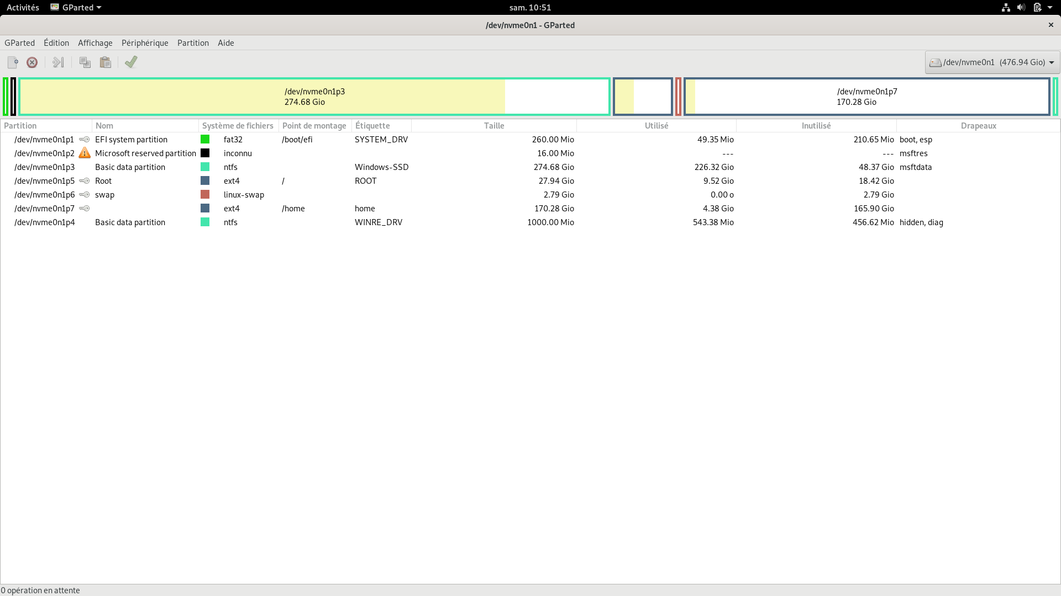Select /dev/nvme0n1p3 block in disk map

click(x=314, y=97)
